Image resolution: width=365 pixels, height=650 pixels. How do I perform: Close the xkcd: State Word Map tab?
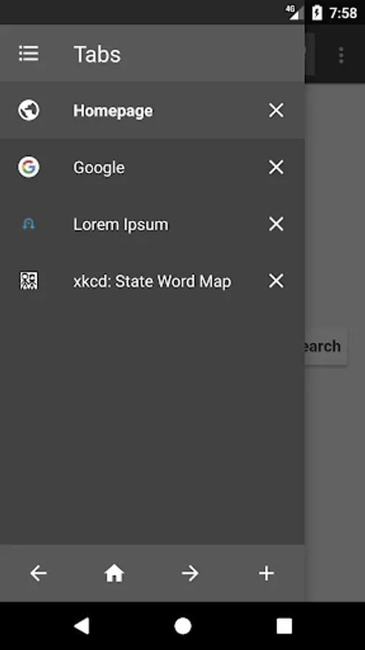pos(276,281)
